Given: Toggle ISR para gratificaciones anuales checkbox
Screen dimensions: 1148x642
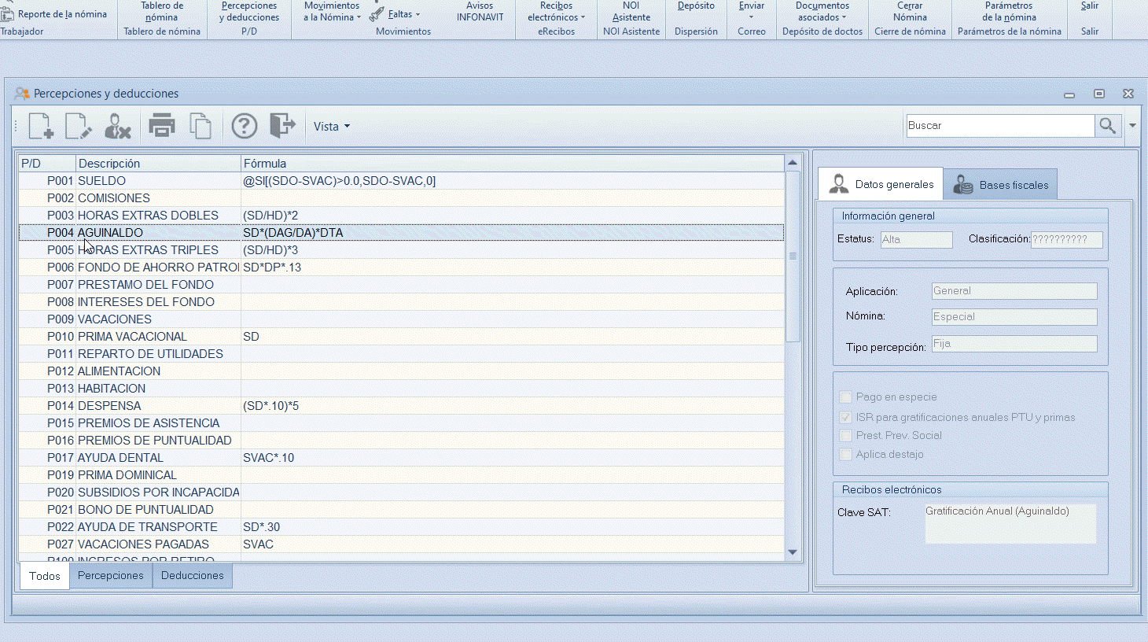Looking at the screenshot, I should pyautogui.click(x=846, y=418).
